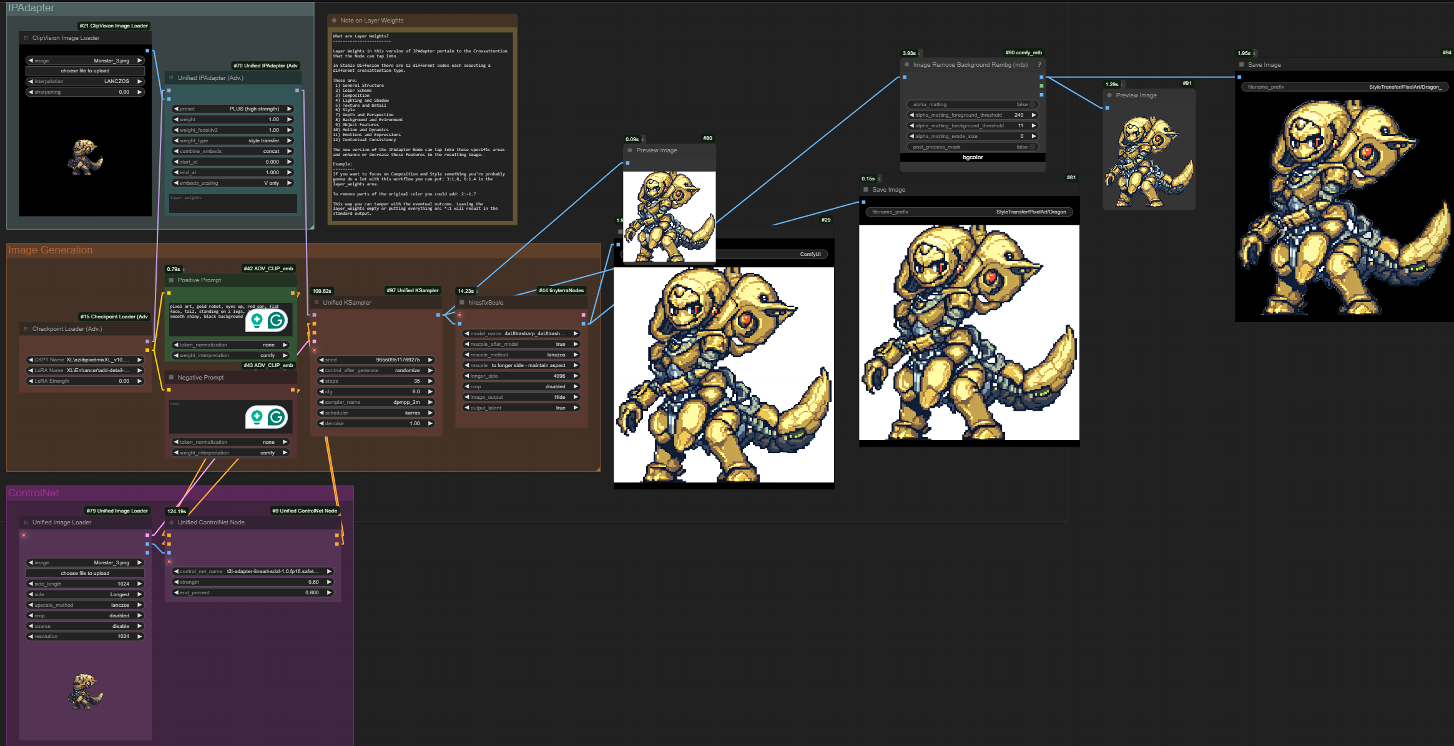Click the IPAdapter group title
The image size is (1454, 746).
(x=31, y=8)
